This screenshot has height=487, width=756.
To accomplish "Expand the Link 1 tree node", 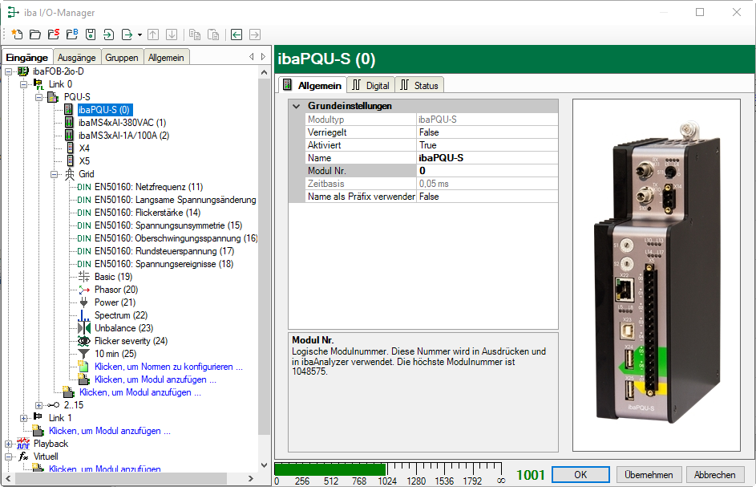I will (x=23, y=418).
